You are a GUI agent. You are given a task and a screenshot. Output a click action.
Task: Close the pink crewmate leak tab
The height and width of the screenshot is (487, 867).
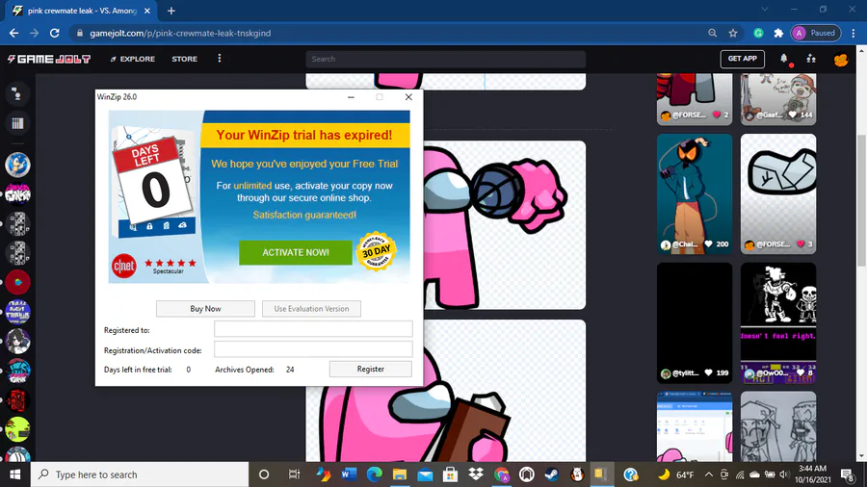click(x=147, y=11)
